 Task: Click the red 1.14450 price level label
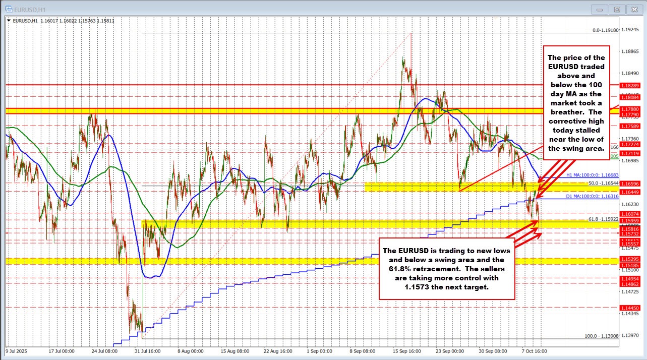click(x=630, y=308)
